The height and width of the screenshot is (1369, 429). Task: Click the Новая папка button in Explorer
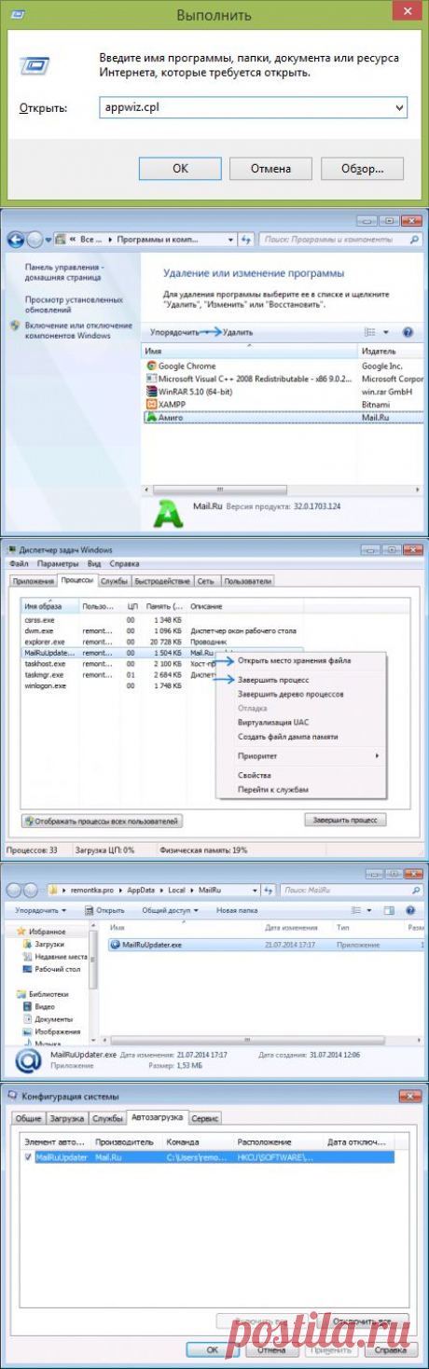[235, 910]
